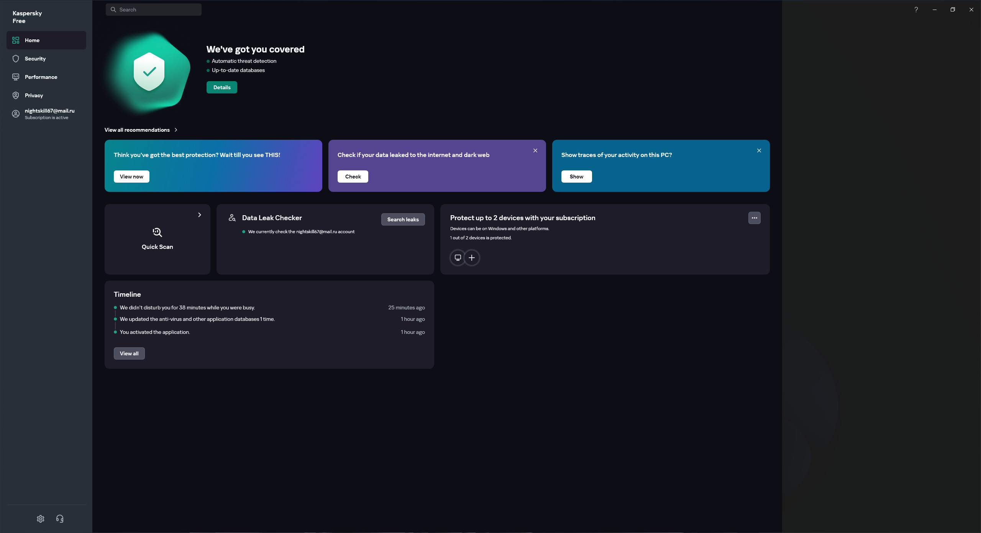Click the Quick Scan magnifier icon

tap(157, 232)
